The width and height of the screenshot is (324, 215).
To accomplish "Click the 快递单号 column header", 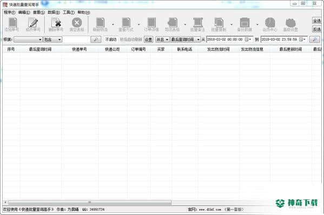I will click(x=80, y=49).
